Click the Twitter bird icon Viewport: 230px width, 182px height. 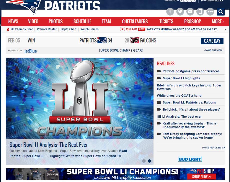180,12
